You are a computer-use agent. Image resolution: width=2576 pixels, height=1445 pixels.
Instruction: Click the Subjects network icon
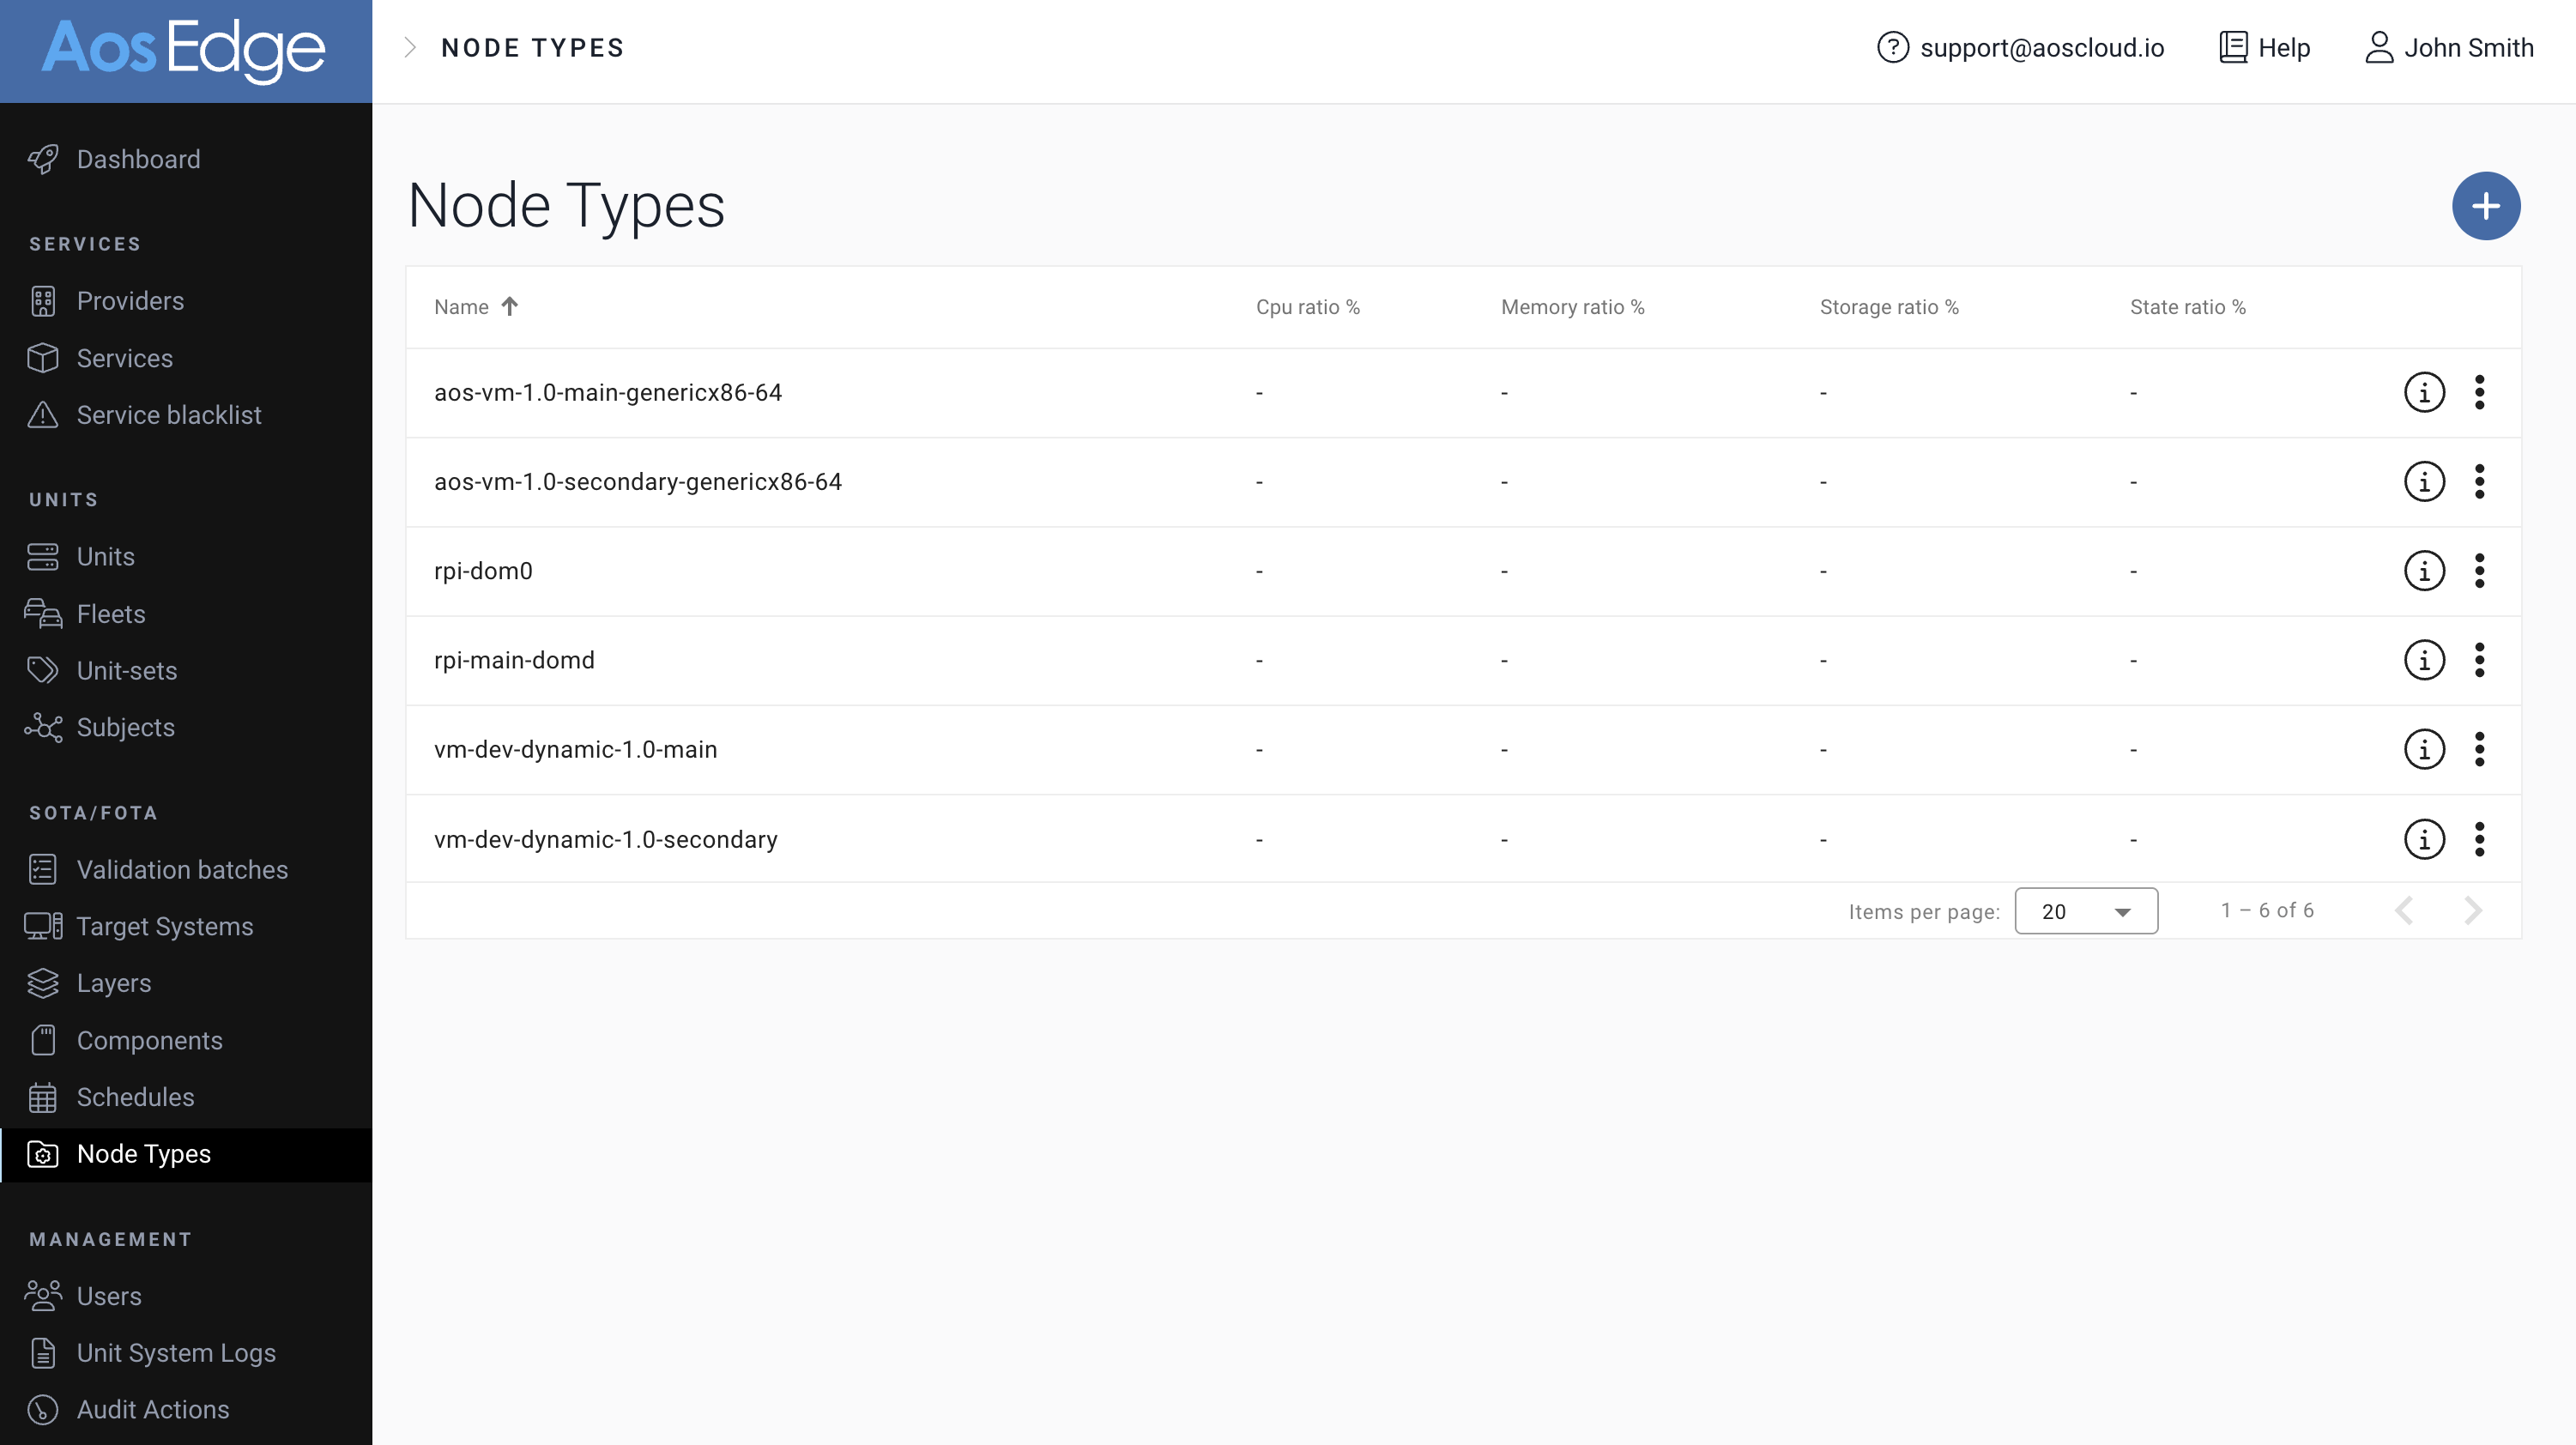click(x=43, y=727)
